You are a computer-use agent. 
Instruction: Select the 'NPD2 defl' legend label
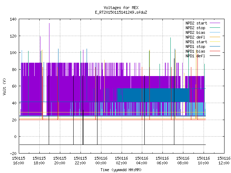pyautogui.click(x=195, y=37)
